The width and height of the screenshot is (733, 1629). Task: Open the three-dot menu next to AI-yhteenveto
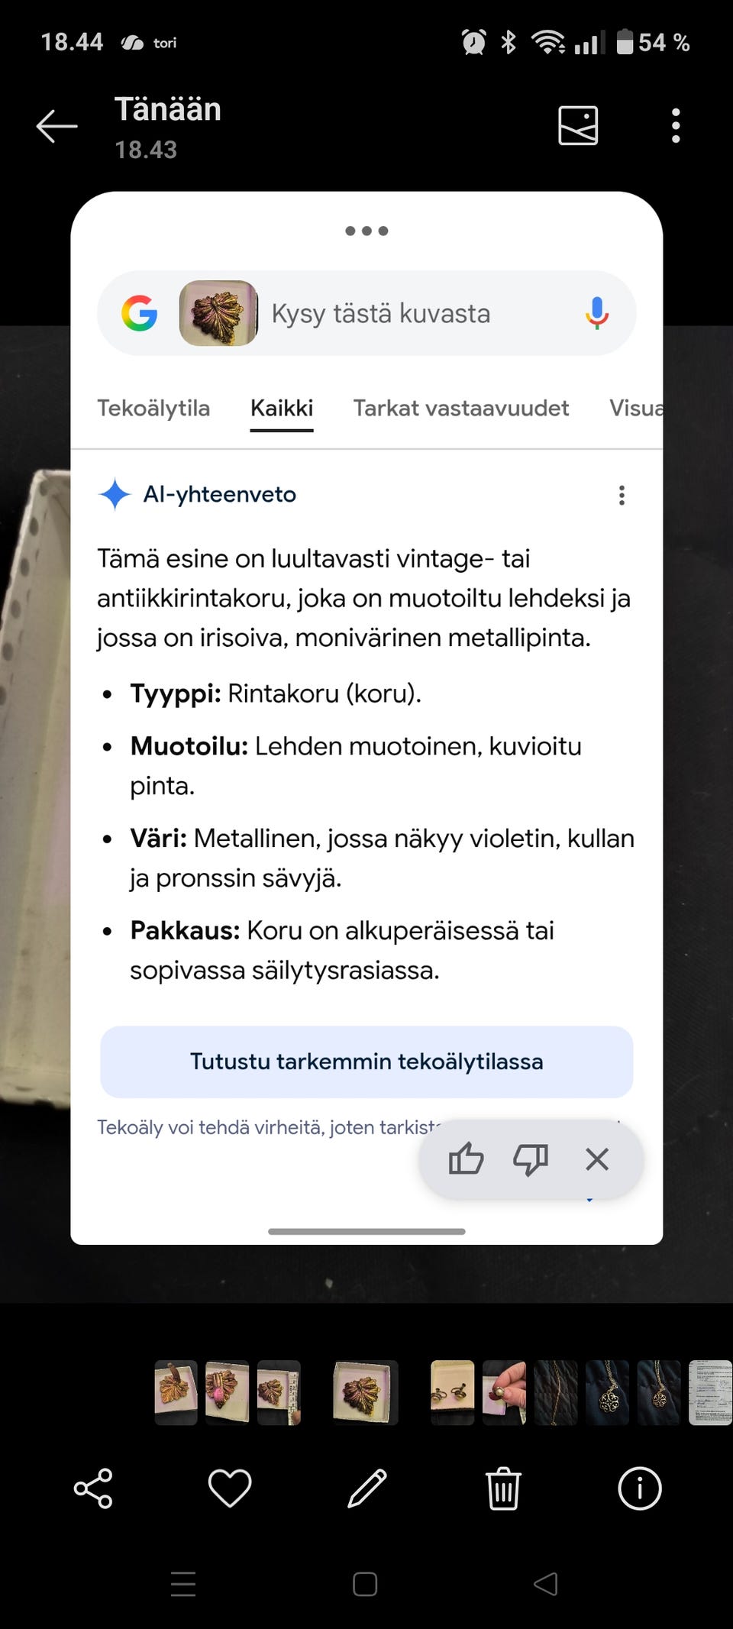point(622,495)
